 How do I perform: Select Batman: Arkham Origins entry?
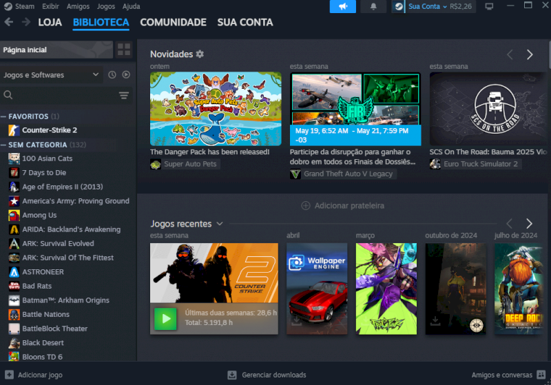[x=65, y=300]
